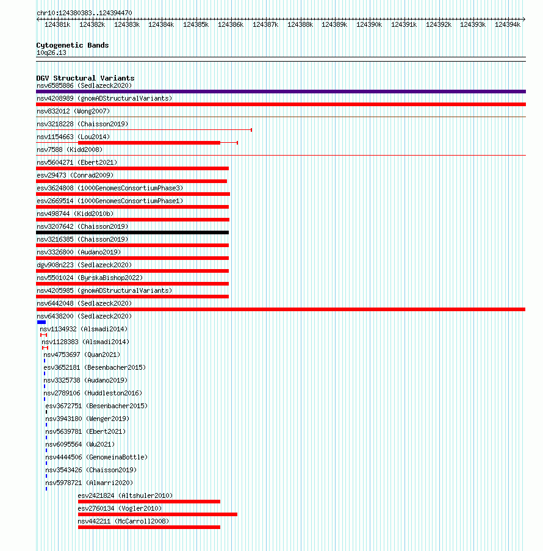Click esv3624808 (1000GenomesConsortiumPhase3) label

point(110,188)
